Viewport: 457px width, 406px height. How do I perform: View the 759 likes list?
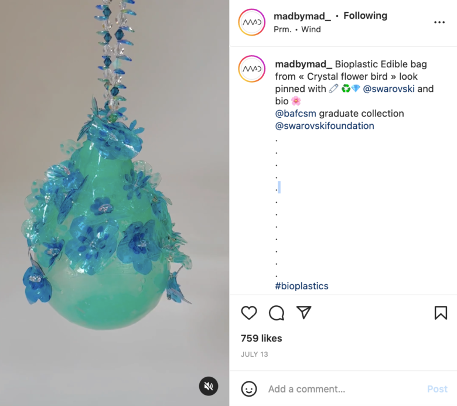click(261, 338)
